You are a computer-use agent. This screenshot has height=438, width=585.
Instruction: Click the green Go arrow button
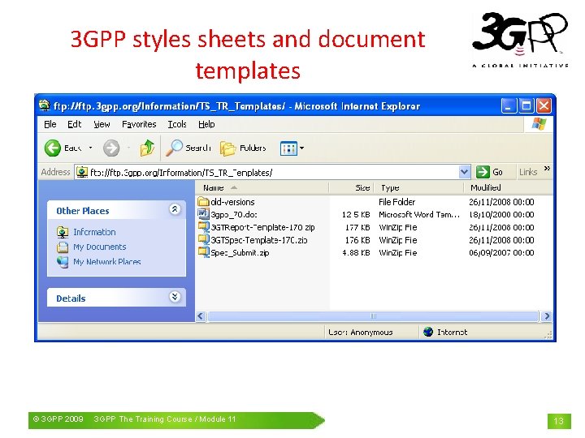click(483, 172)
